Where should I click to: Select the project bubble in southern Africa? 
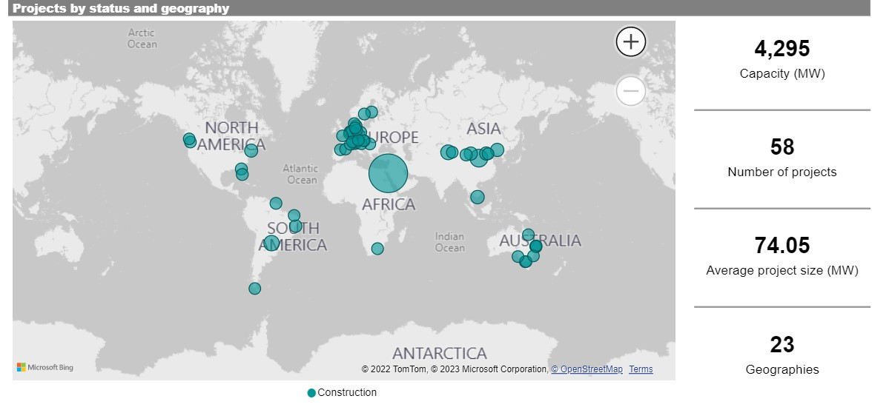click(x=377, y=249)
